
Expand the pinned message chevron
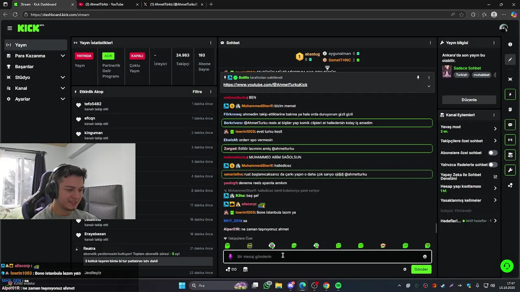[x=429, y=86]
